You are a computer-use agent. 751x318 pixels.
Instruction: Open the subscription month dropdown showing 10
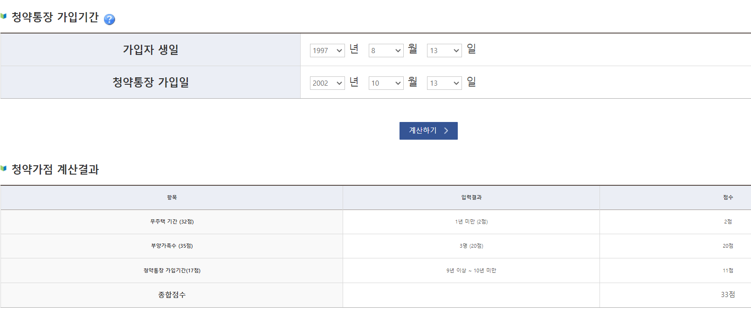click(x=386, y=83)
